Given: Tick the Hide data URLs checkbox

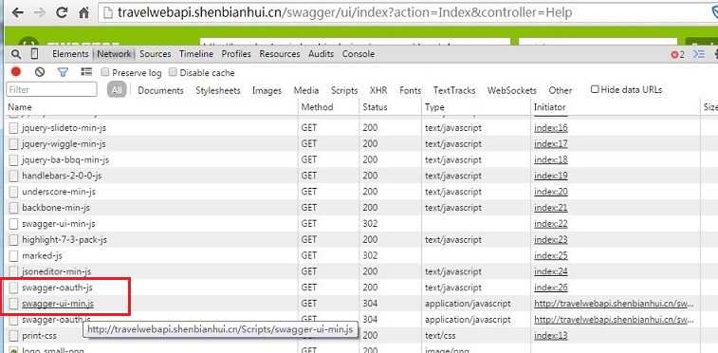Looking at the screenshot, I should click(x=595, y=89).
